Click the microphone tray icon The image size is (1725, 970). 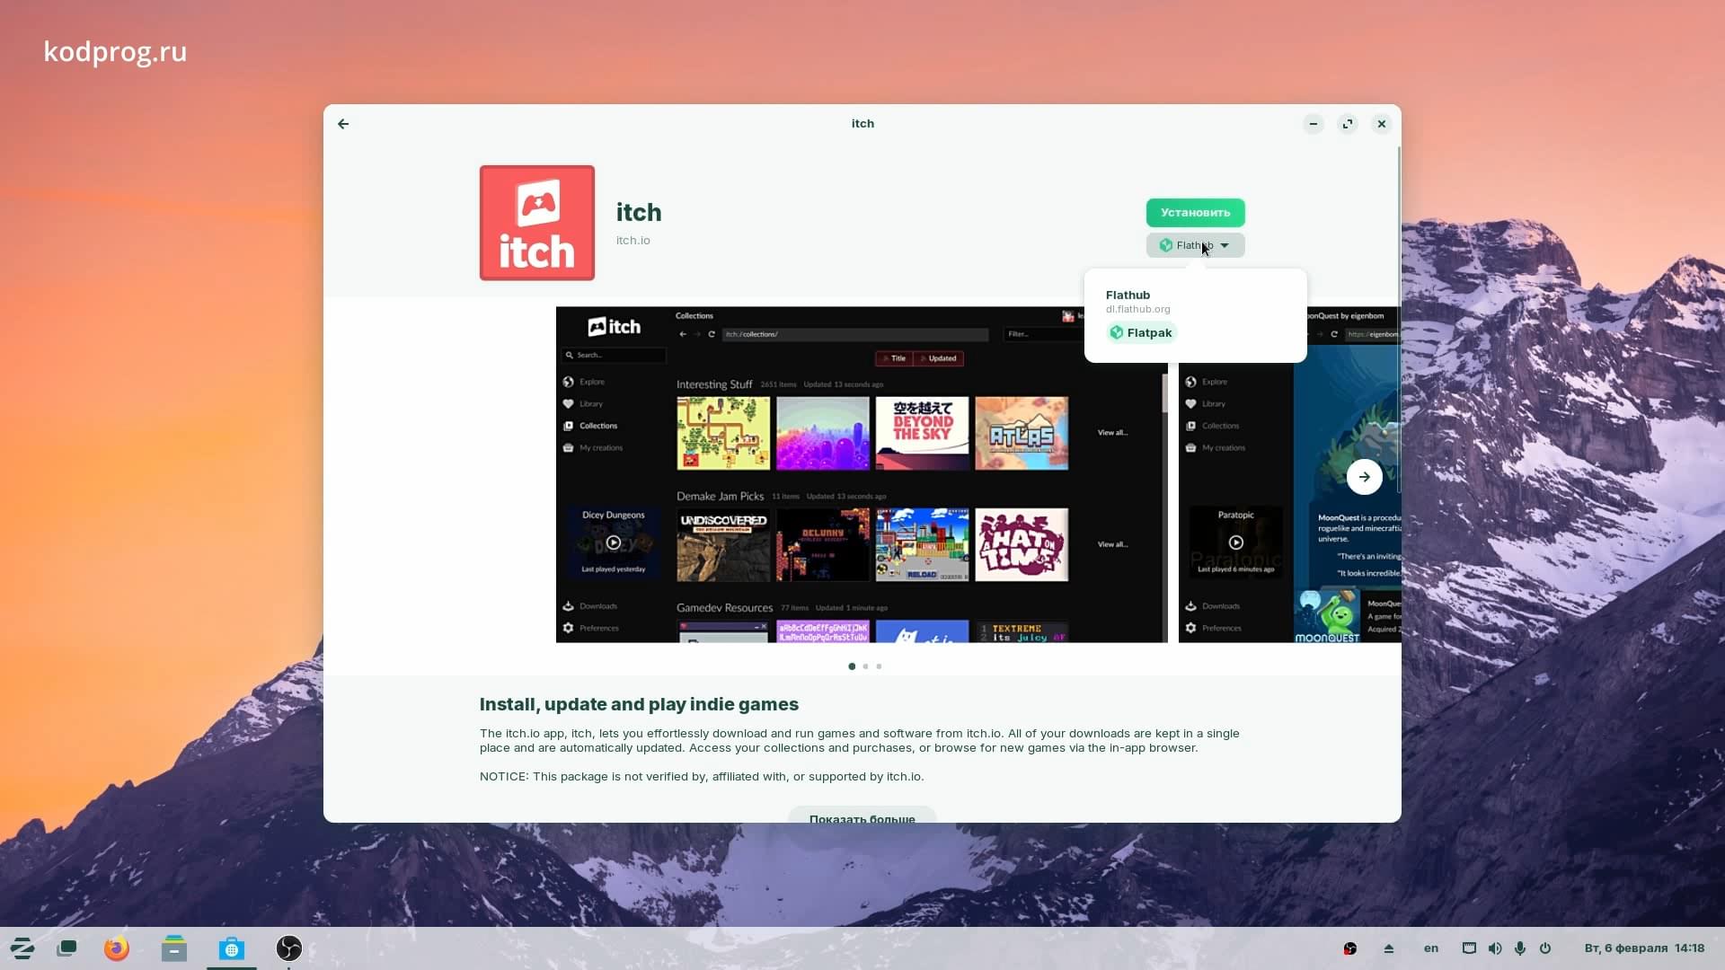pos(1520,948)
